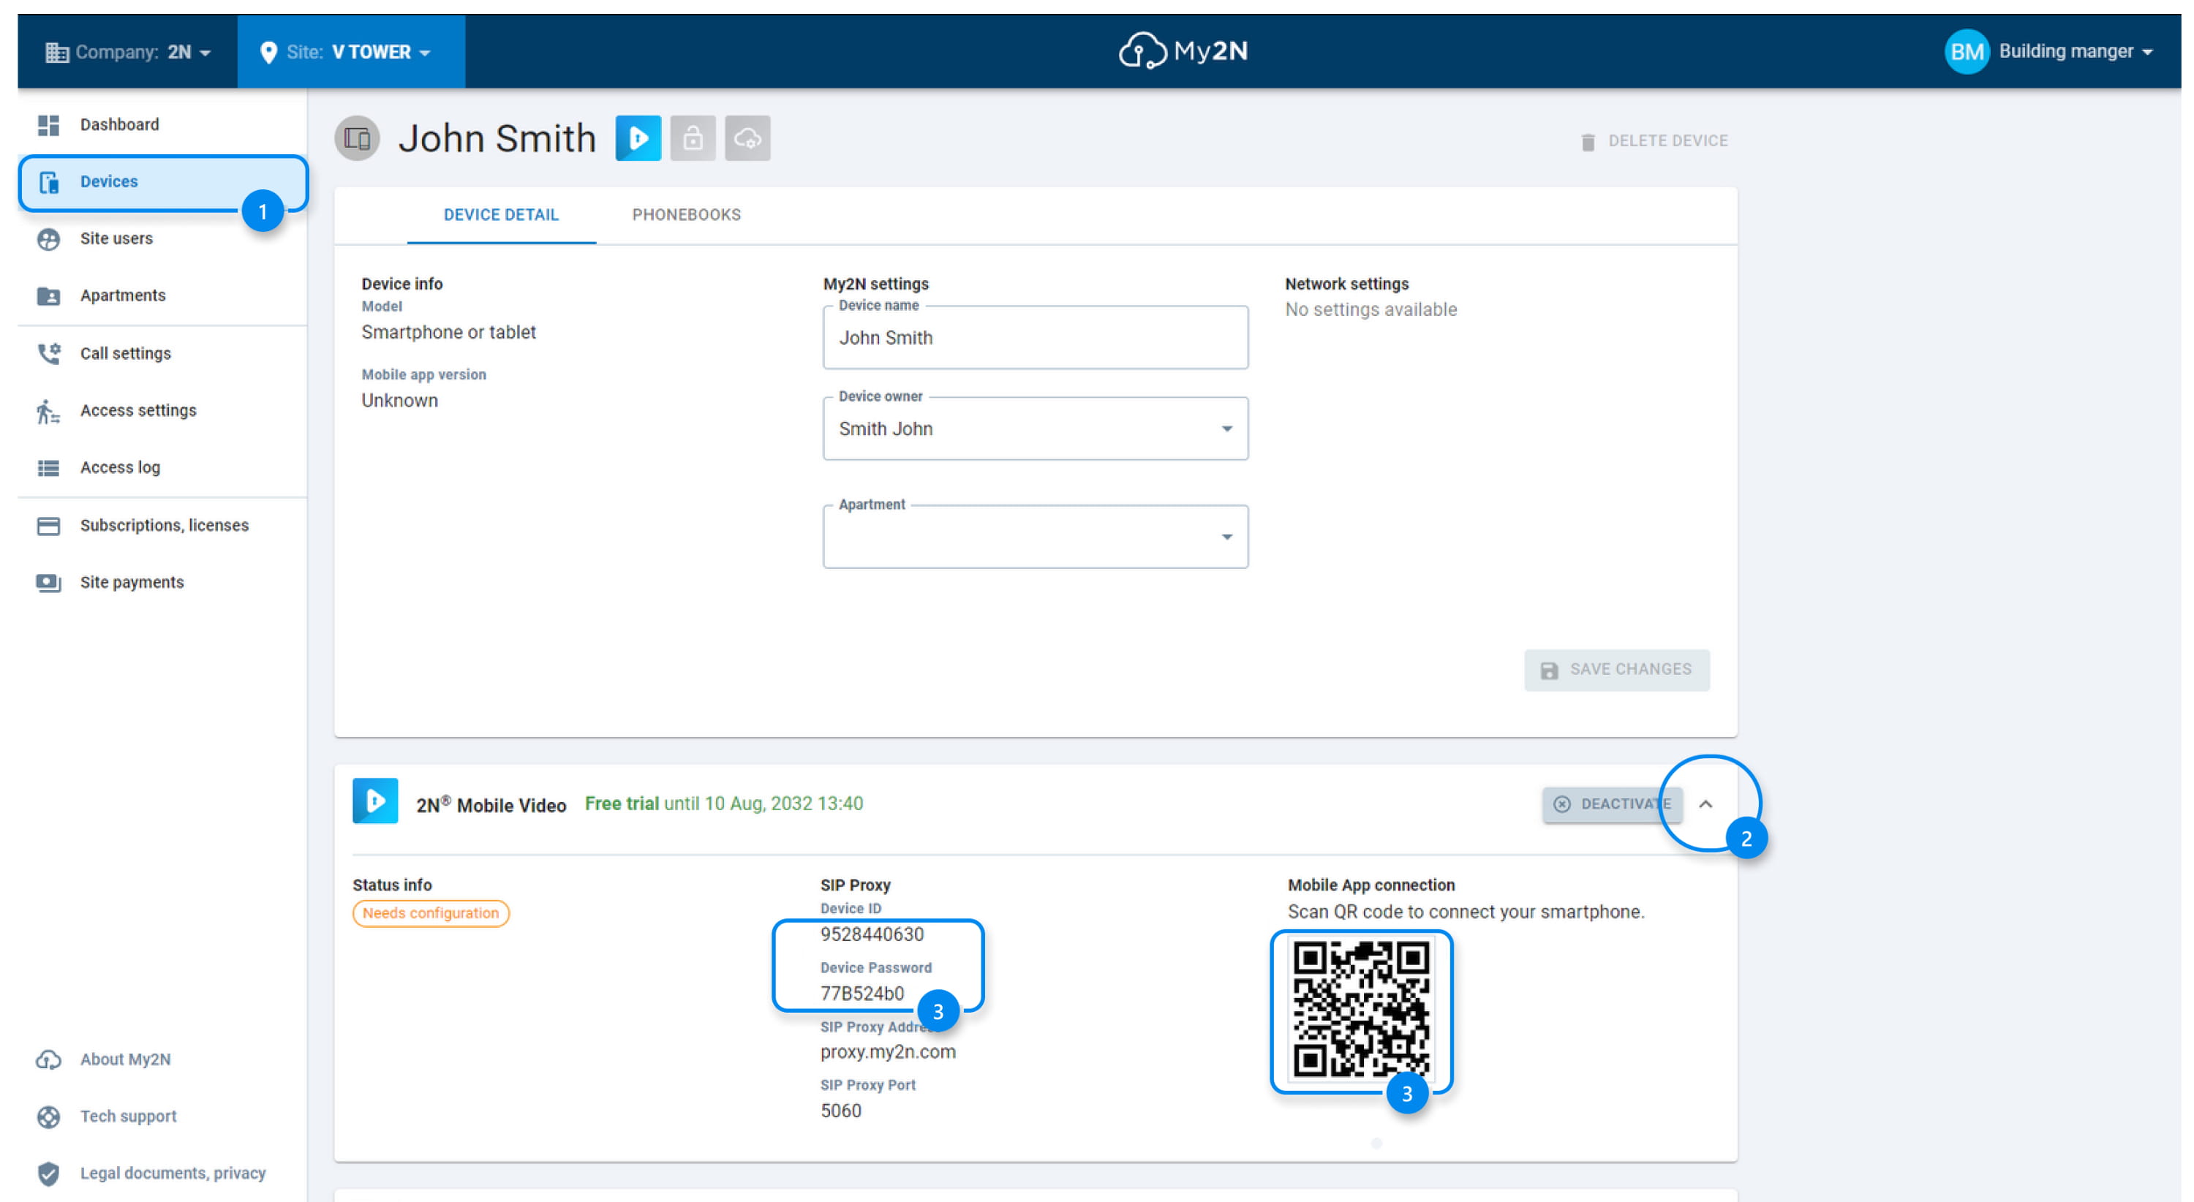Click the Needs configuration status badge
This screenshot has height=1202, width=2194.
[x=431, y=913]
